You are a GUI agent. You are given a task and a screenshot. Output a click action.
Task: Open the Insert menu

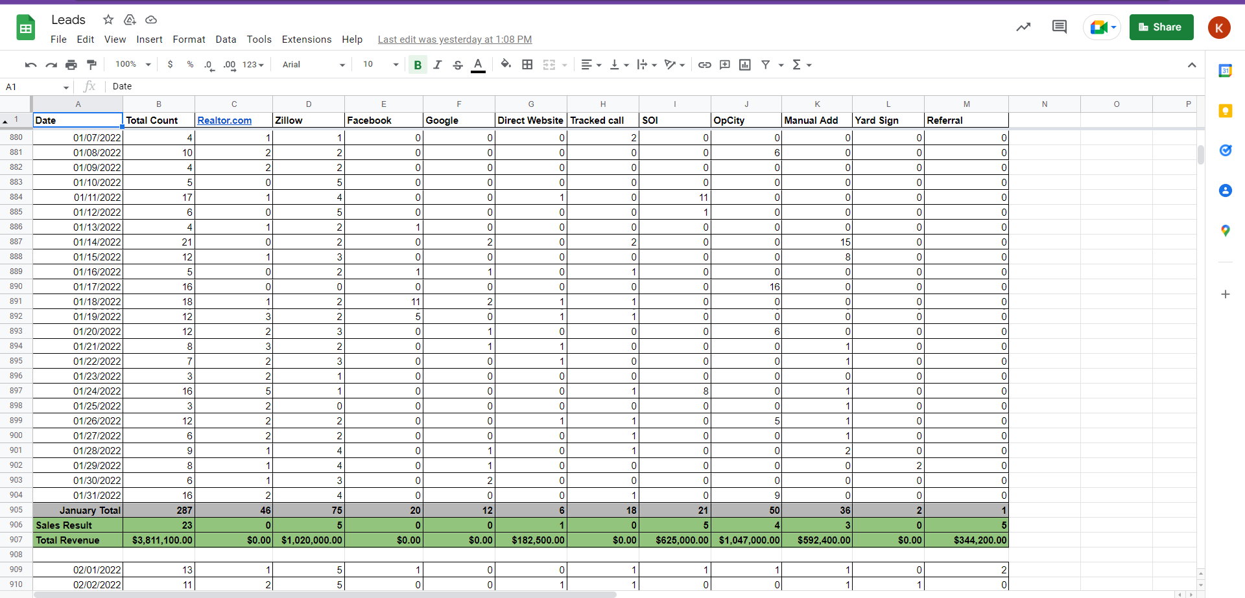point(149,40)
